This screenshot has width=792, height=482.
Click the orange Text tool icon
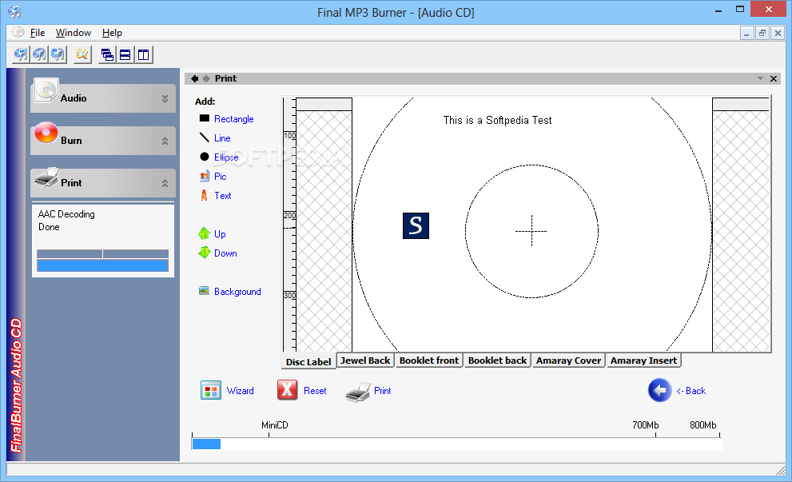pos(204,195)
